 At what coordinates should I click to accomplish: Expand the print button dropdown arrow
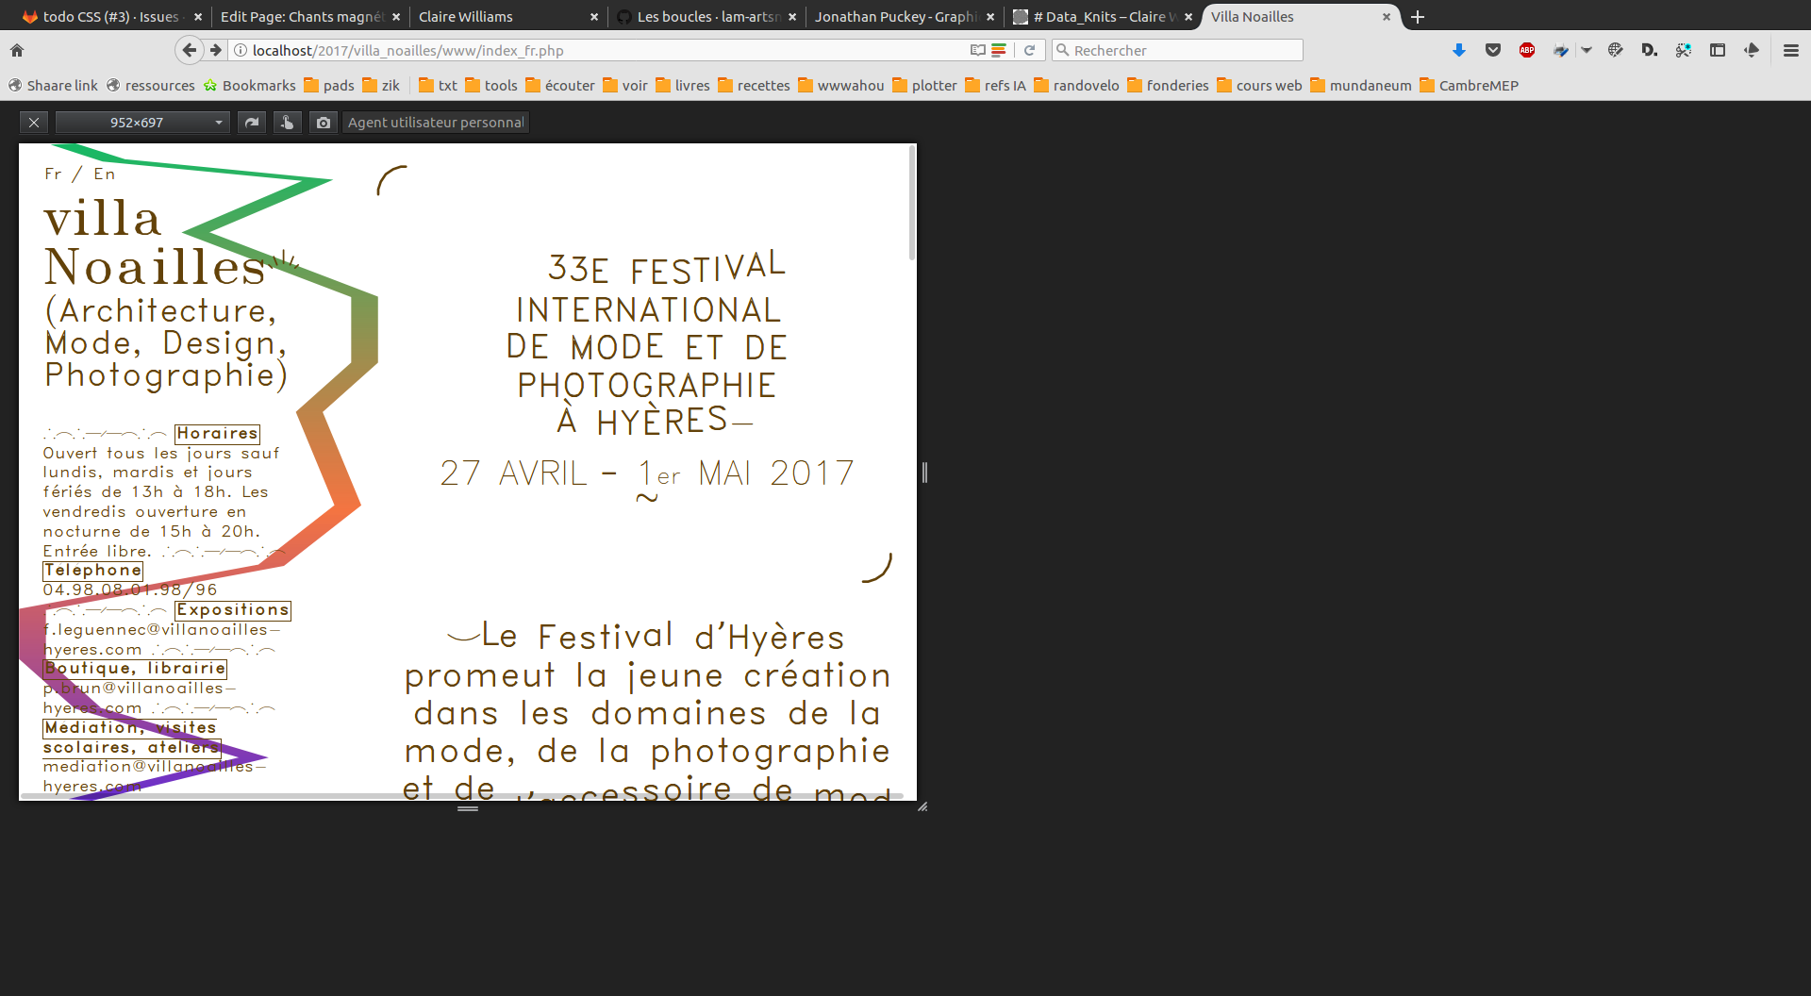pos(1587,50)
